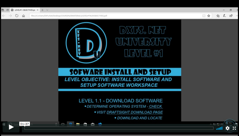The height and width of the screenshot is (136, 239).
Task: Open the Mail taskbar icon
Action: point(92,124)
